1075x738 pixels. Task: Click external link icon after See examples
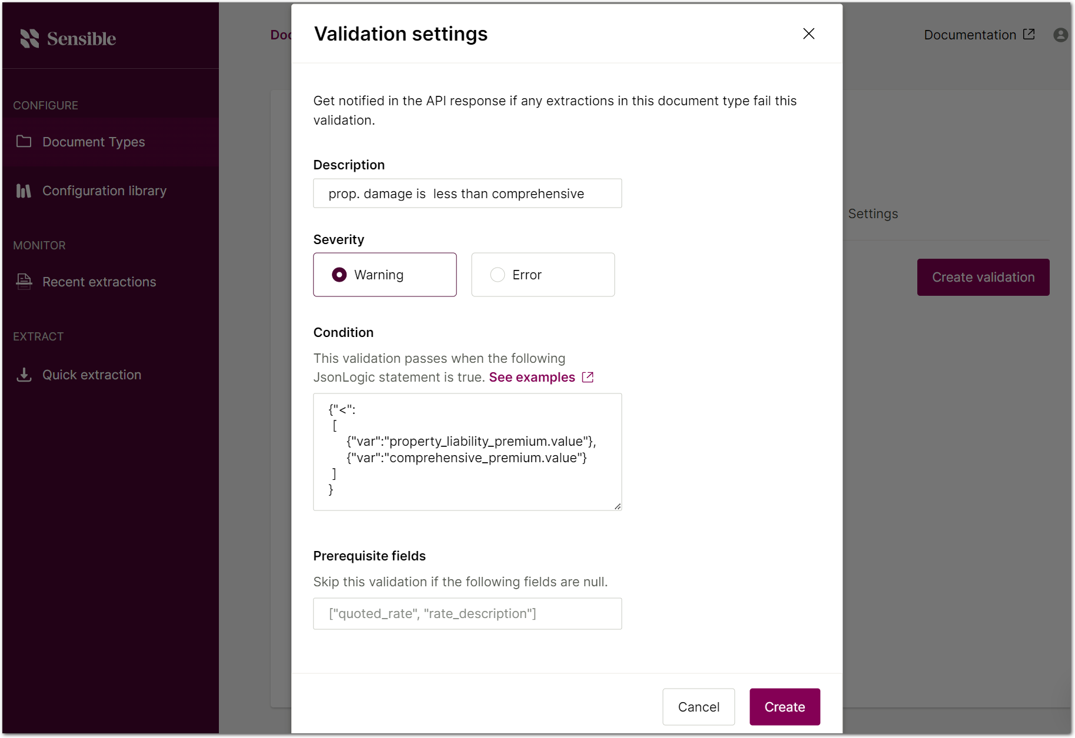pos(587,377)
